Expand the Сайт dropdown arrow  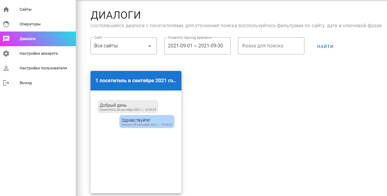click(x=150, y=46)
